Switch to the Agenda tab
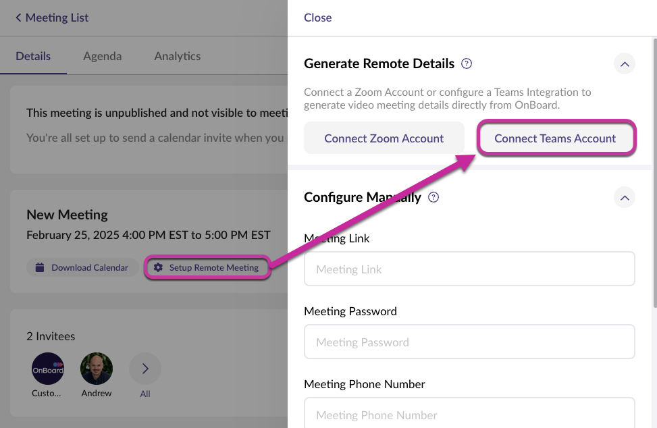The height and width of the screenshot is (428, 657). pyautogui.click(x=102, y=56)
